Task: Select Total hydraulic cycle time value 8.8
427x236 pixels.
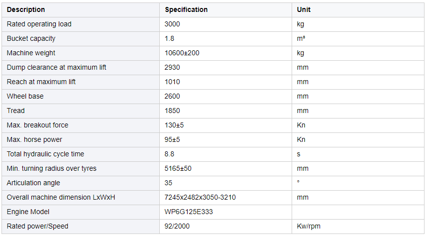Action: pos(169,154)
